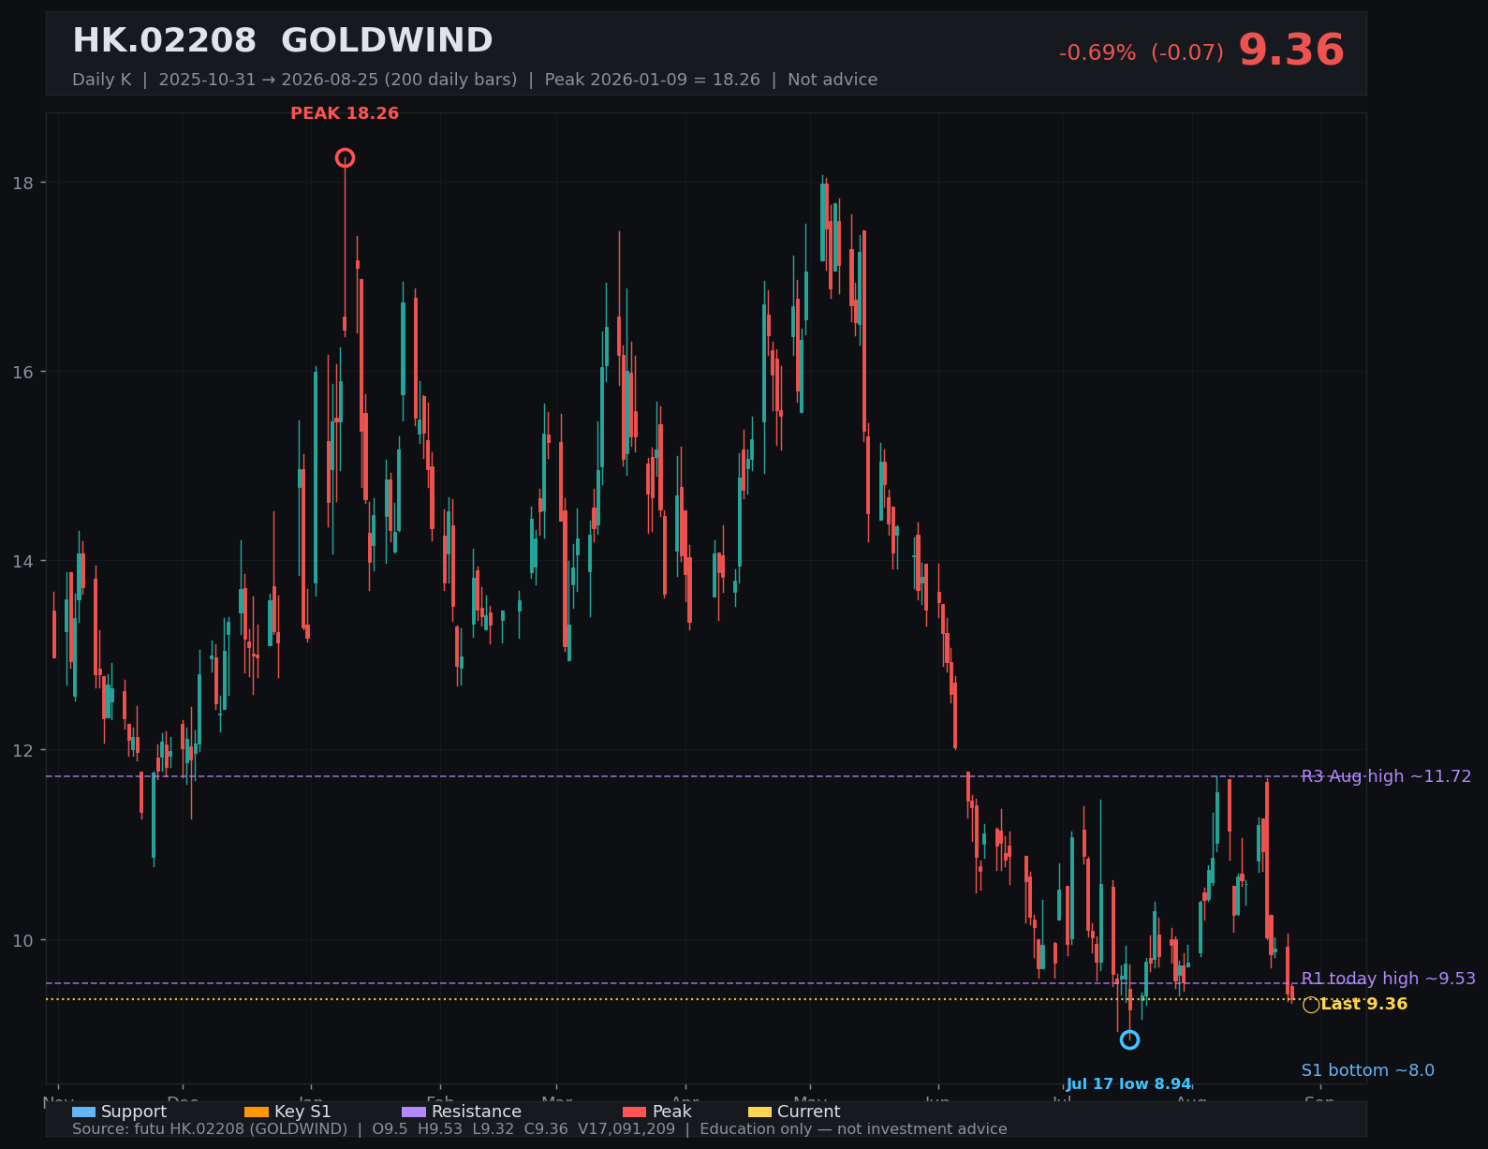Click the large 9.36 price in the header
Image resolution: width=1488 pixels, height=1149 pixels.
click(x=1291, y=51)
